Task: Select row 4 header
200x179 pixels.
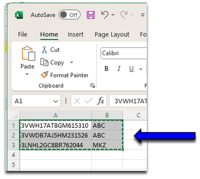Action: click(14, 155)
